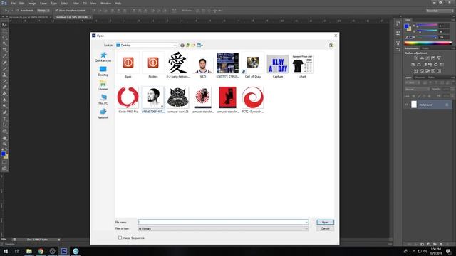Screen dimensions: 456x256
Task: Change the screen mode from toolbox
Action: (x=4, y=169)
